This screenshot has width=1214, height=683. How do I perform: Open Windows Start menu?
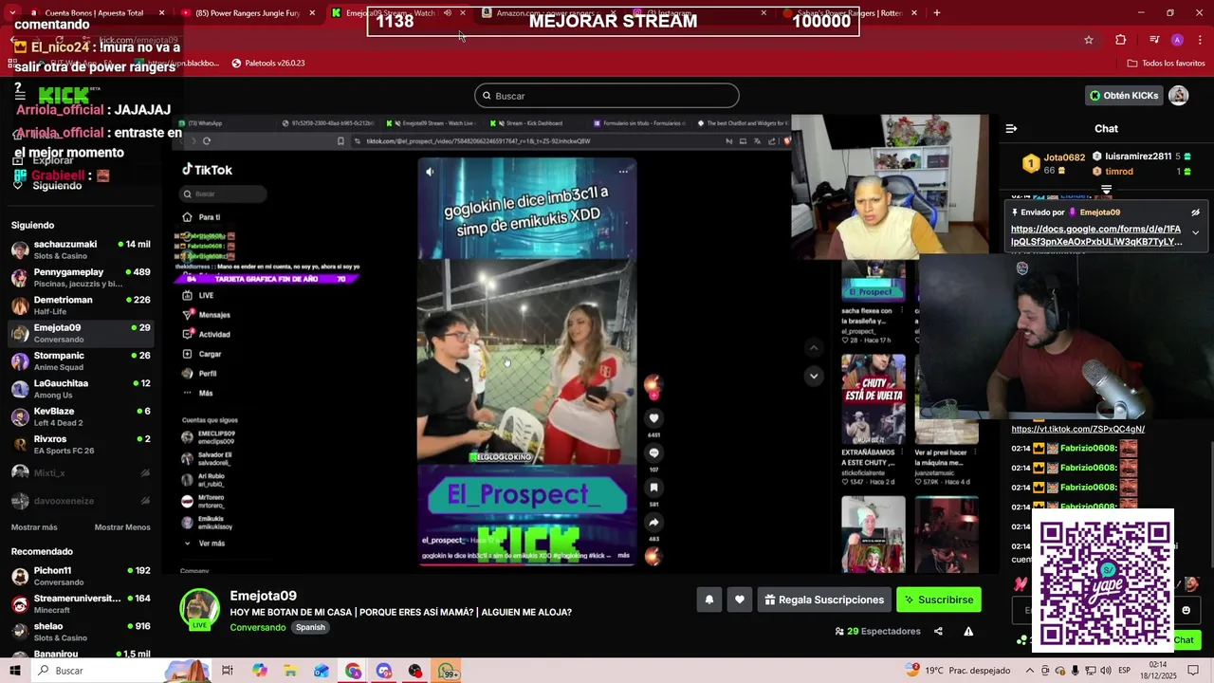[14, 671]
